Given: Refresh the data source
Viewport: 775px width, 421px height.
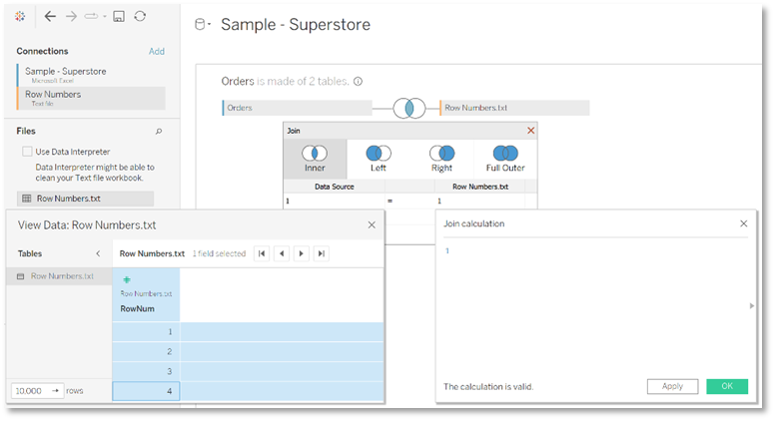Looking at the screenshot, I should (140, 17).
